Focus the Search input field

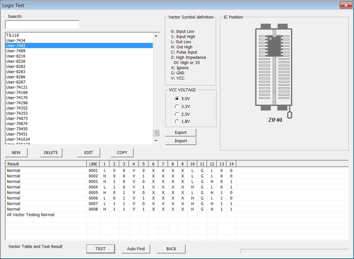click(x=42, y=25)
